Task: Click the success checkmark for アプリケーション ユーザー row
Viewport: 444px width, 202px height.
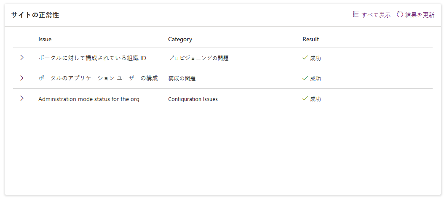Action: (x=305, y=78)
